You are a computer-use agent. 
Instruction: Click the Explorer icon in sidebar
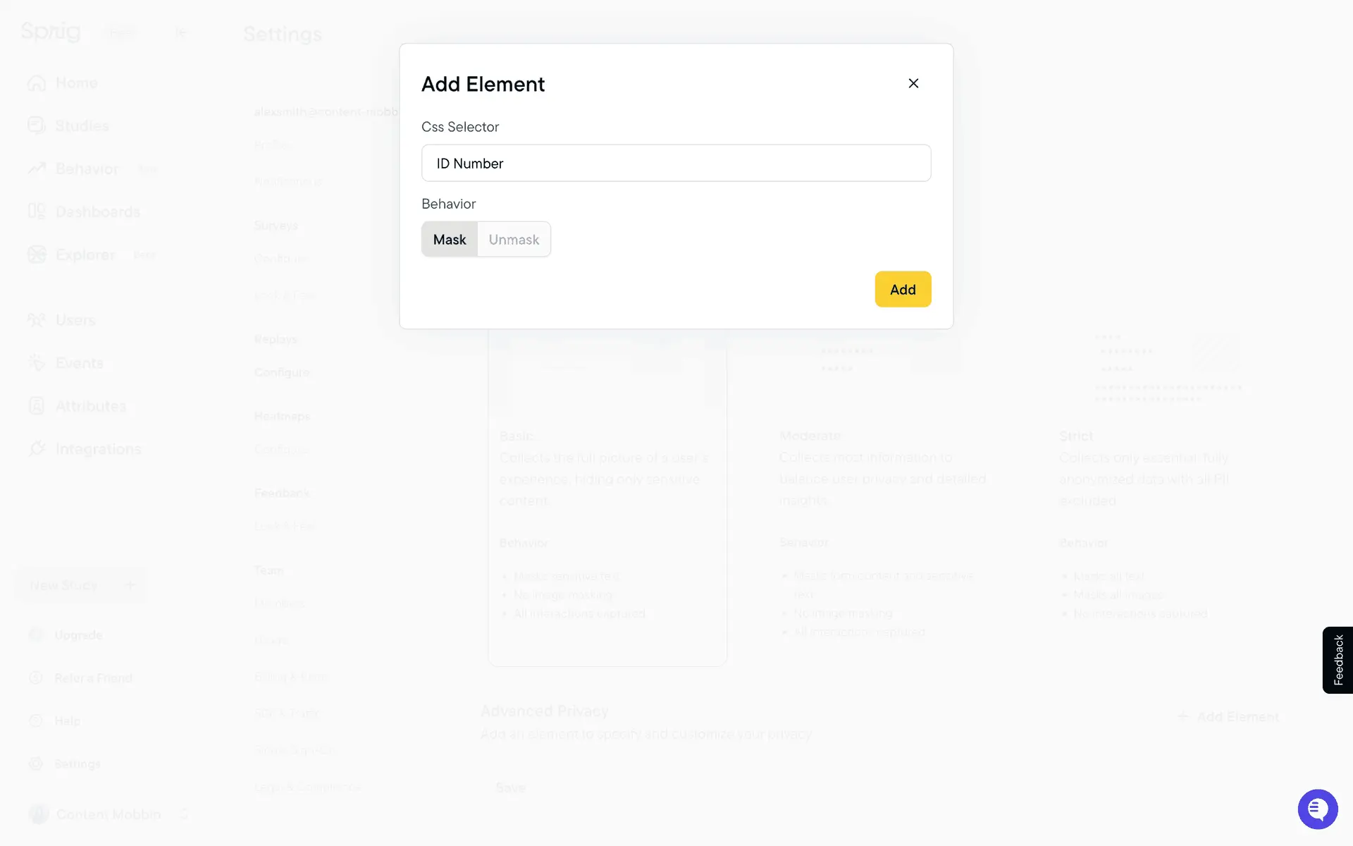click(37, 255)
